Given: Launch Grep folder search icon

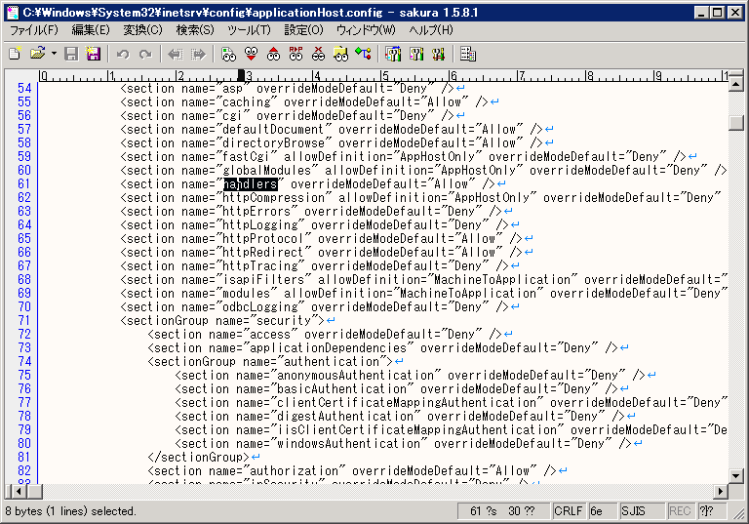Looking at the screenshot, I should (x=340, y=54).
